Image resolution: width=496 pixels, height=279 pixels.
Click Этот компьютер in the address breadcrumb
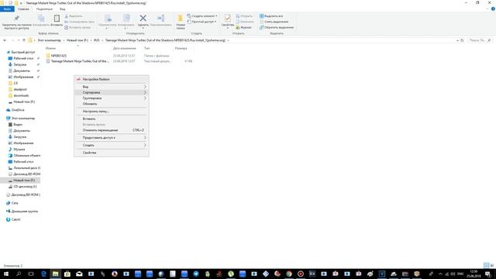click(x=49, y=40)
